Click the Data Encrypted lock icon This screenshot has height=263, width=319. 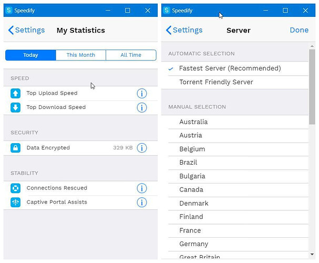point(15,148)
